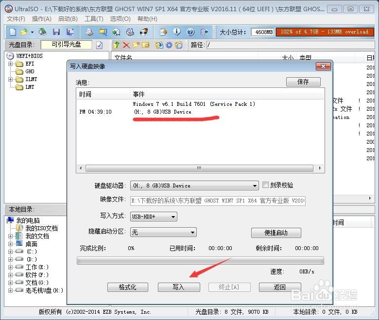Click the 返回 return button

tap(280, 287)
